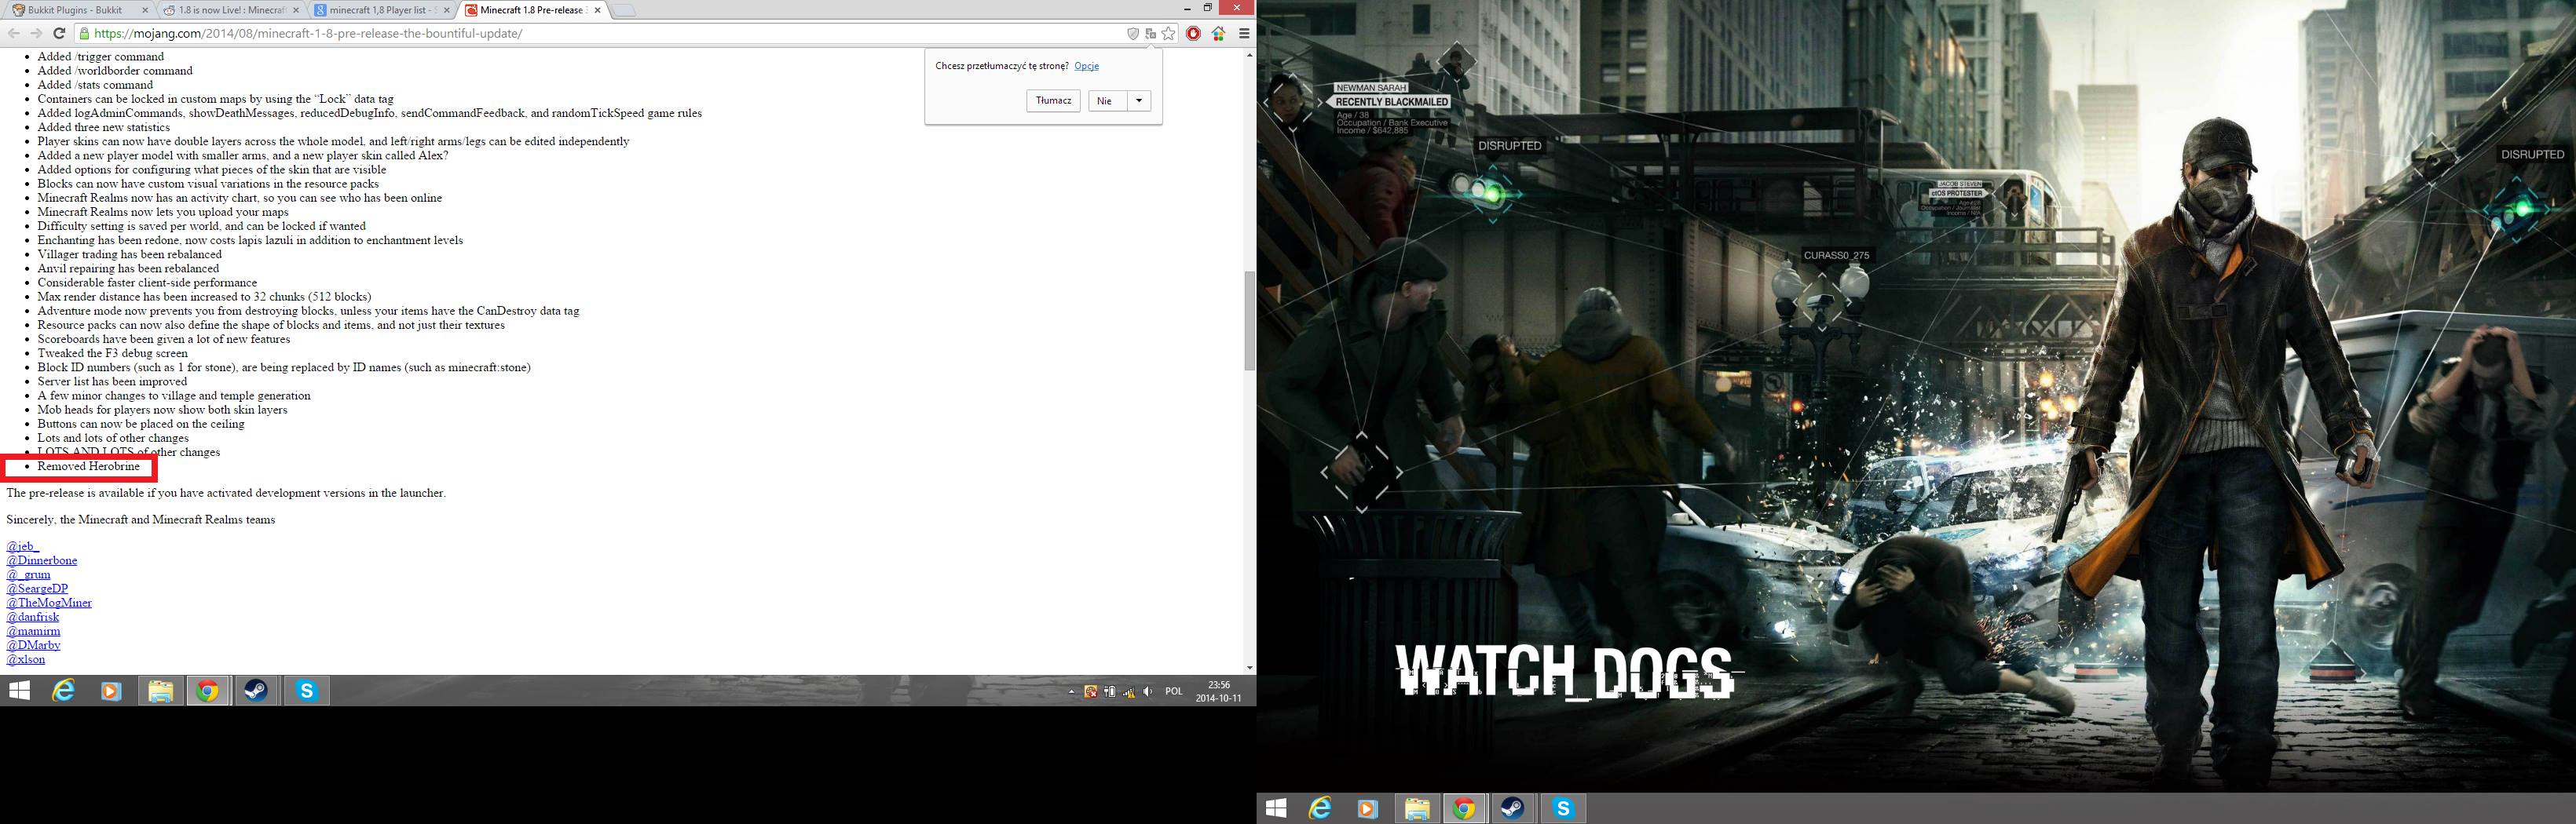2576x824 pixels.
Task: Open the battery and power tray icon
Action: point(1110,691)
